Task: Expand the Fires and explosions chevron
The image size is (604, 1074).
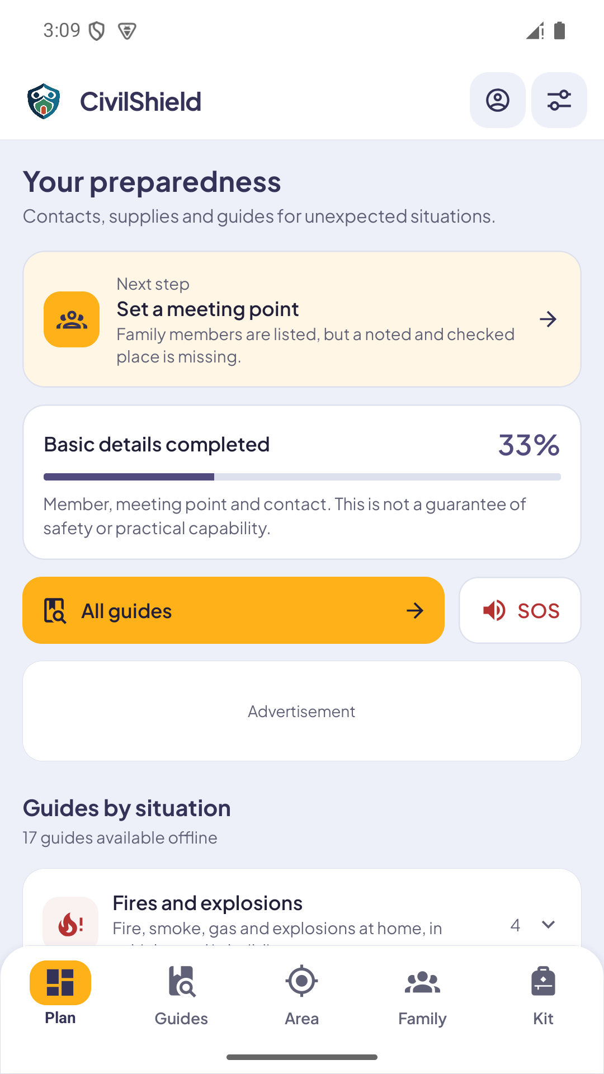Action: click(548, 925)
